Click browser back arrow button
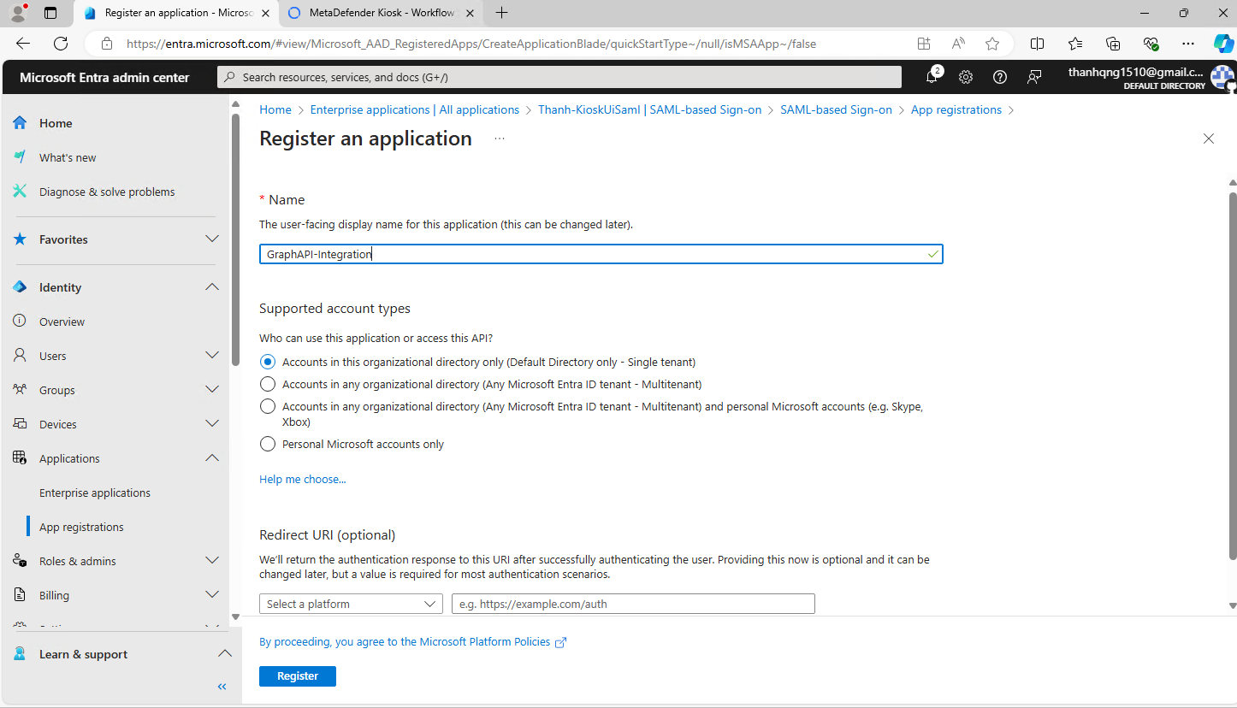This screenshot has height=708, width=1237. 23,44
